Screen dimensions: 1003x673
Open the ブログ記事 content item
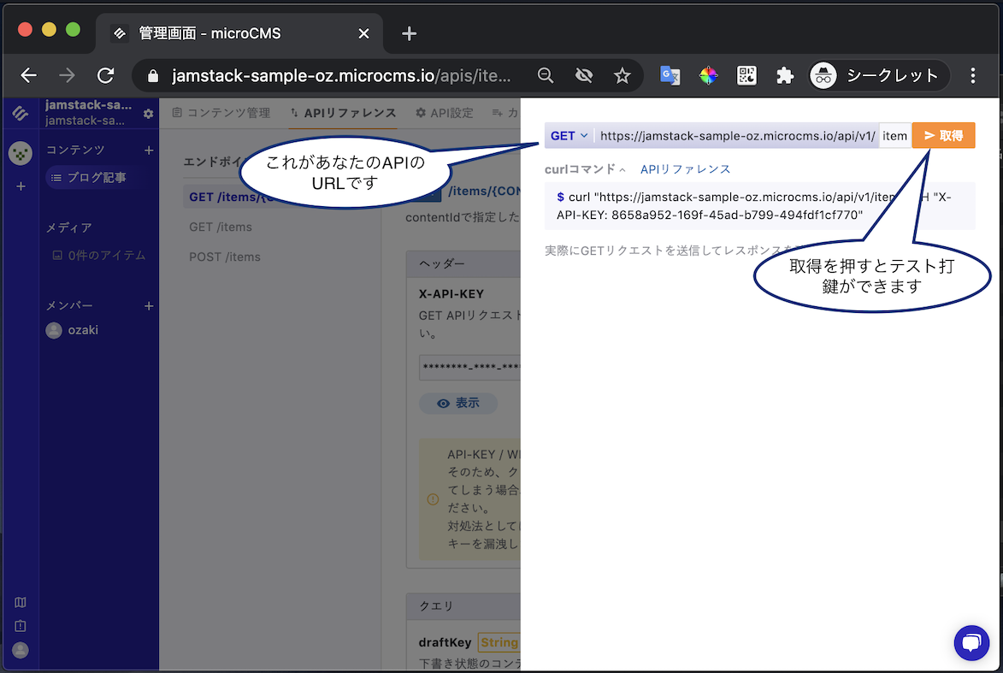(x=96, y=177)
